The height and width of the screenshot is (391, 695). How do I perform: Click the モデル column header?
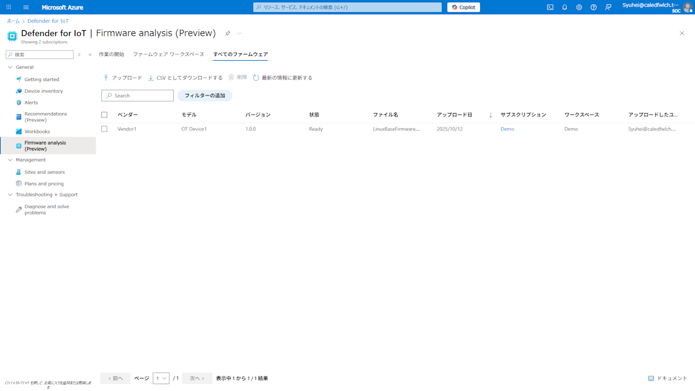point(189,115)
